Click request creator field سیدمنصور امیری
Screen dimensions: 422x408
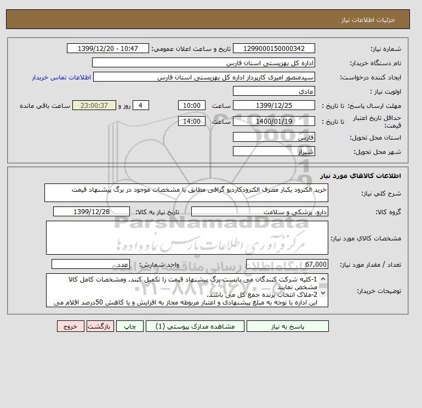pos(204,77)
